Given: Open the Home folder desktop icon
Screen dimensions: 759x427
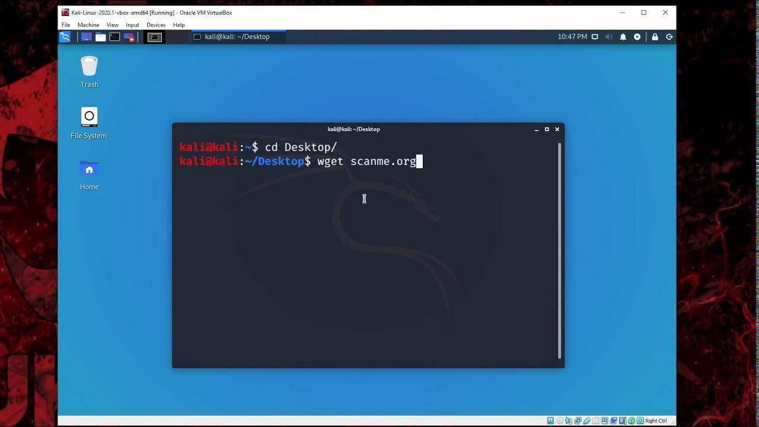Looking at the screenshot, I should (89, 174).
